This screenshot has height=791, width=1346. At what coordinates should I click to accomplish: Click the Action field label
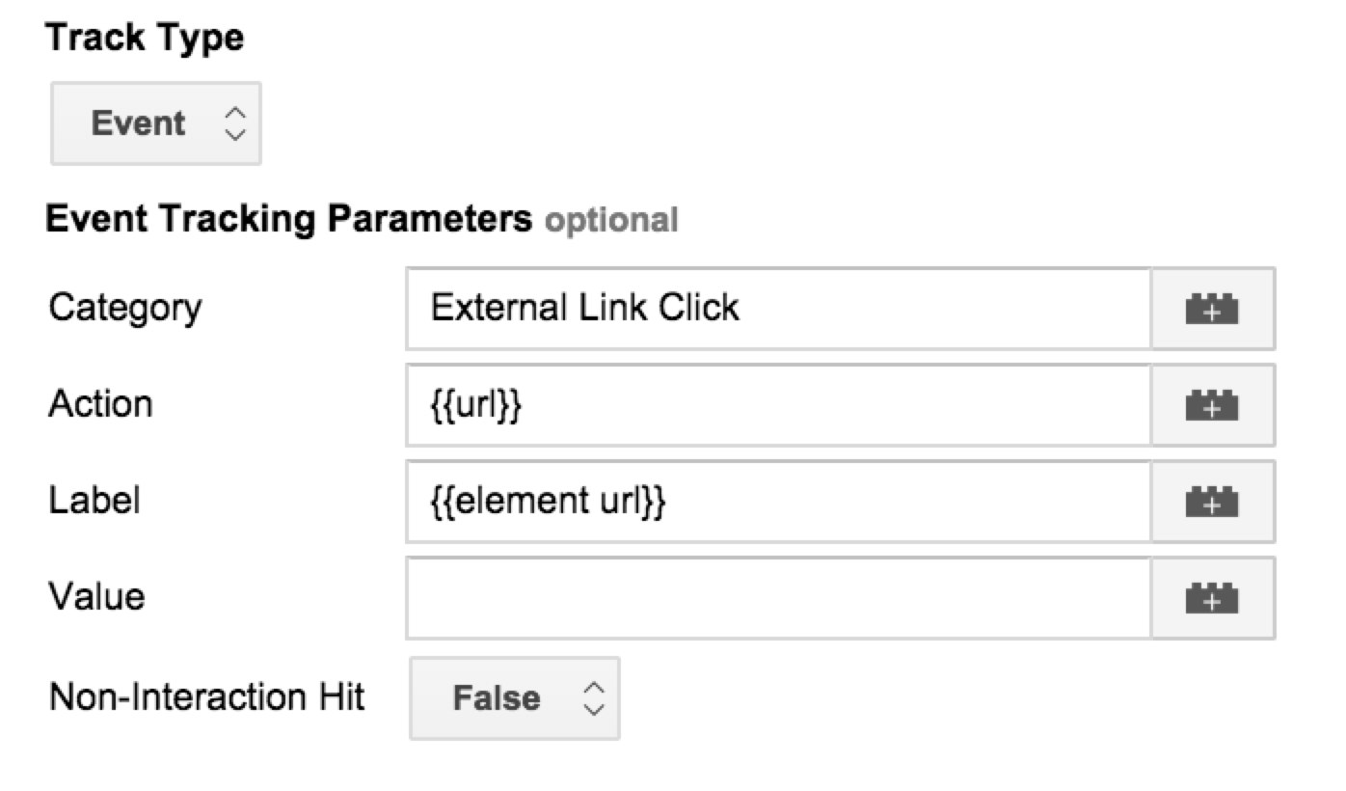click(100, 403)
